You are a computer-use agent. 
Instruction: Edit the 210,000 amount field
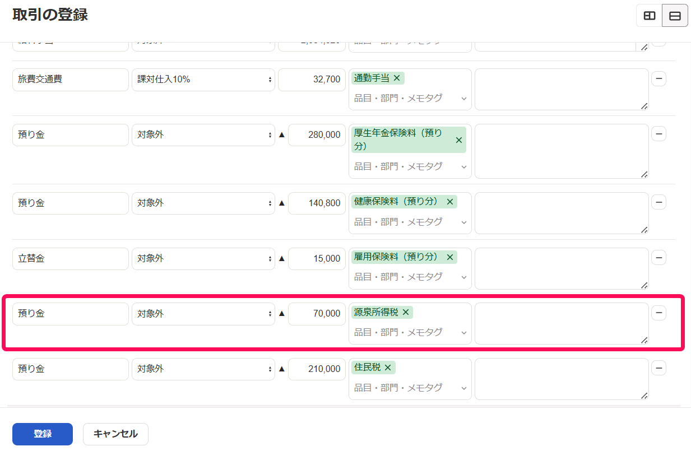(x=317, y=369)
